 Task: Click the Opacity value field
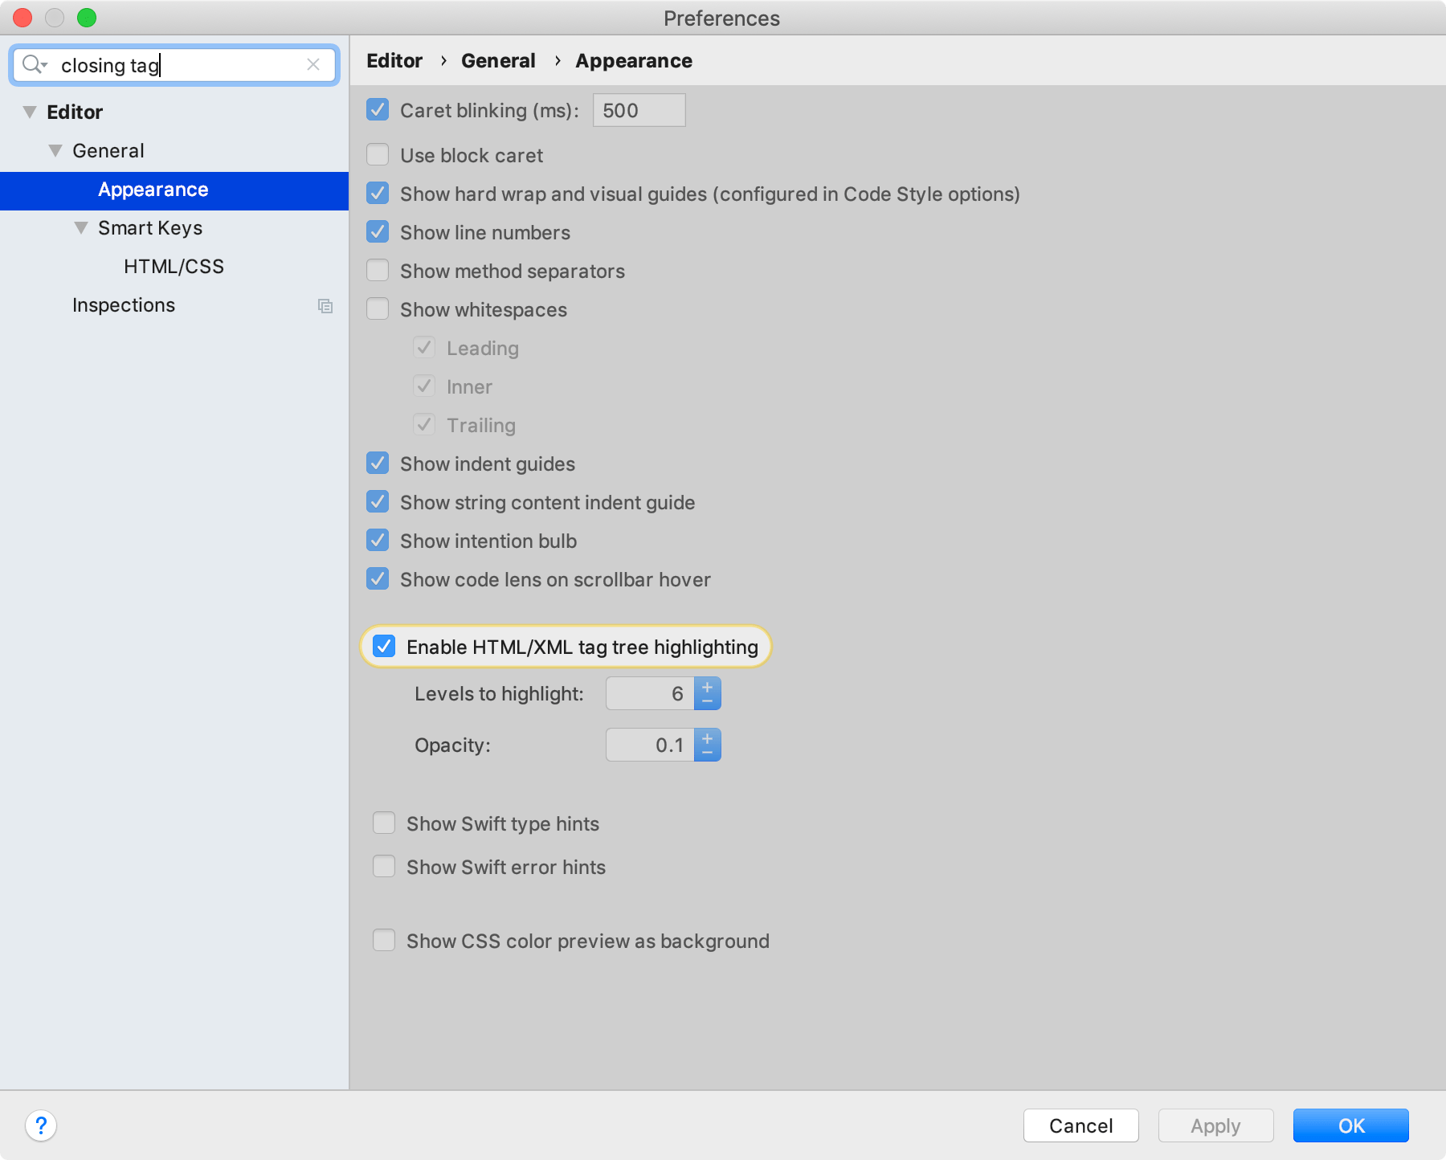pyautogui.click(x=650, y=745)
